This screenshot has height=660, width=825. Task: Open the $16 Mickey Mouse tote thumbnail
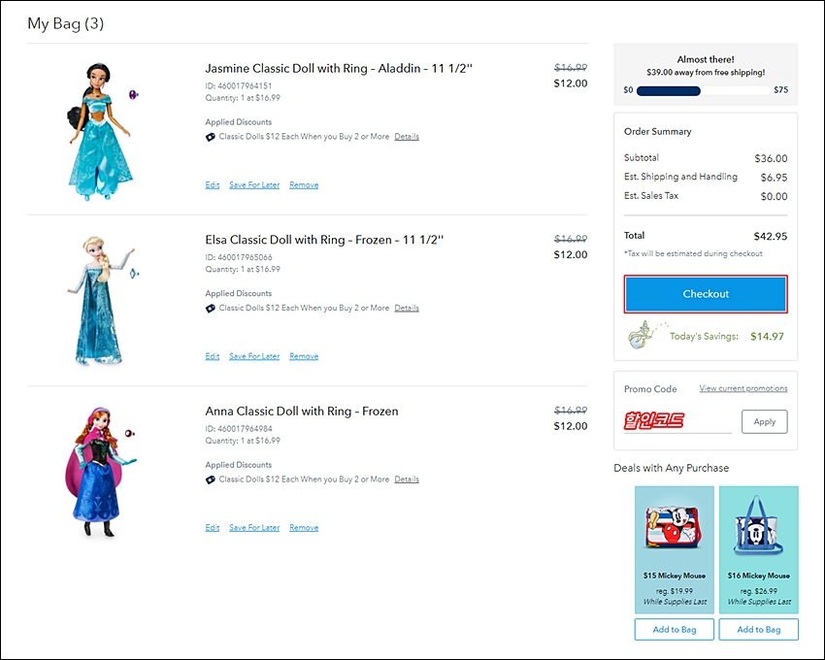click(x=758, y=525)
